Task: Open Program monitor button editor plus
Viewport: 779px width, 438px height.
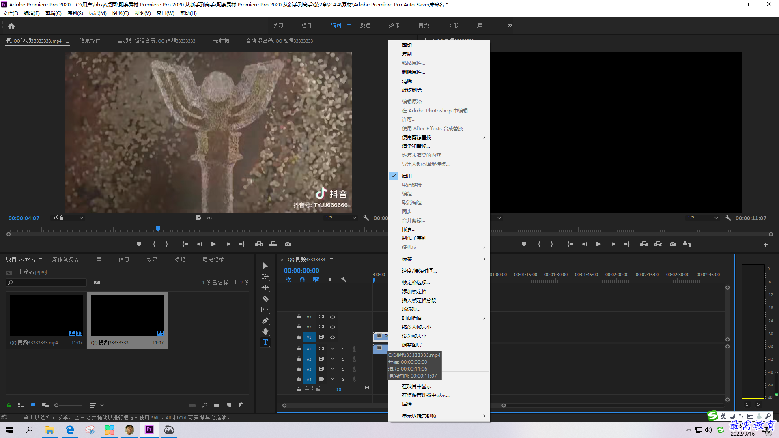Action: pos(766,245)
